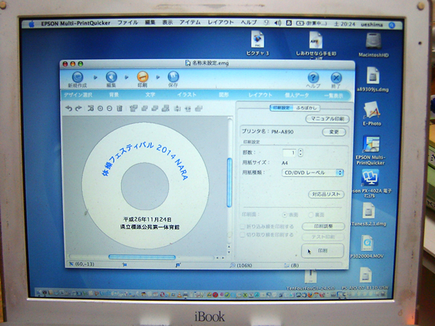Open help via the ヘルプ question-mark icon
Image resolution: width=435 pixels, height=326 pixels.
(313, 78)
